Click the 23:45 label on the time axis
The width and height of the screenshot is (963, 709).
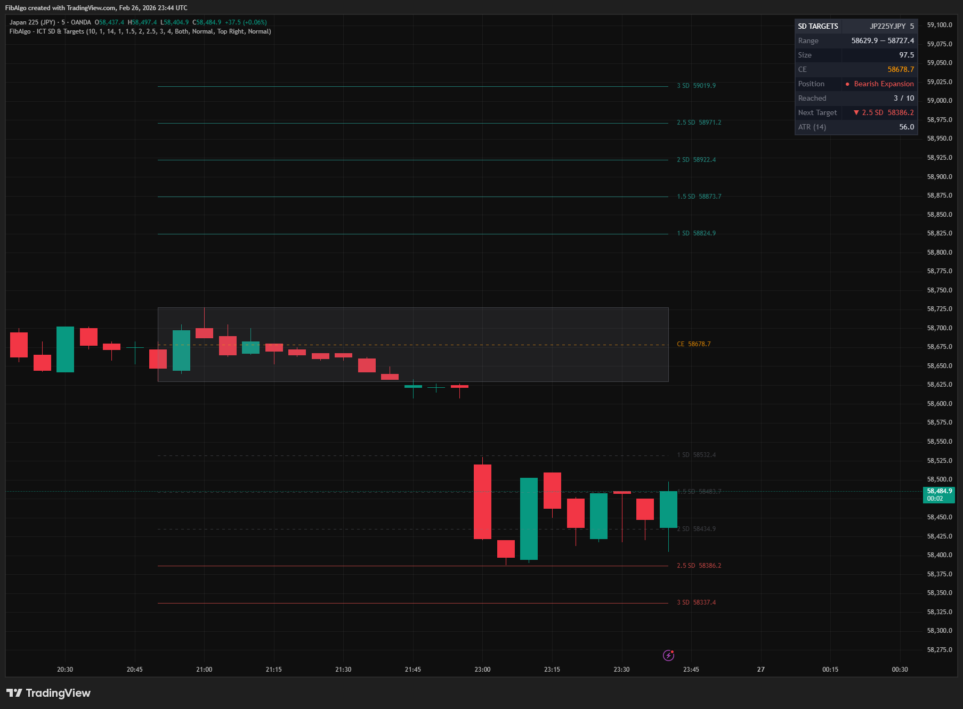pos(691,670)
